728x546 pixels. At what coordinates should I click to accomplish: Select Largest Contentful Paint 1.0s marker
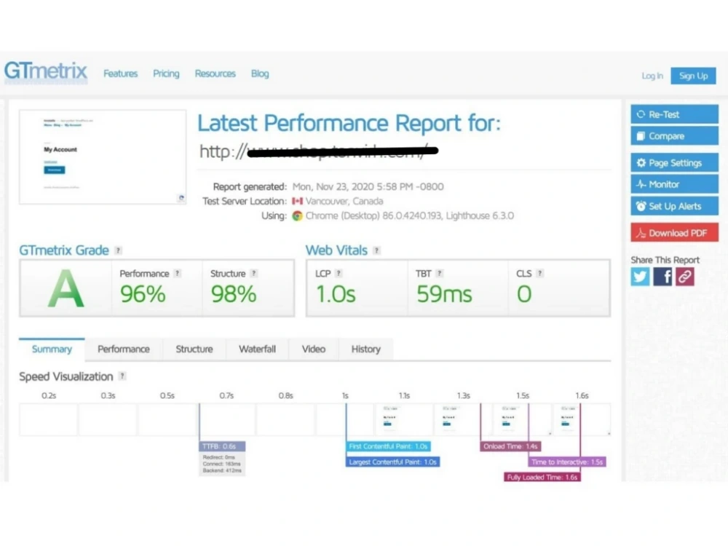393,462
